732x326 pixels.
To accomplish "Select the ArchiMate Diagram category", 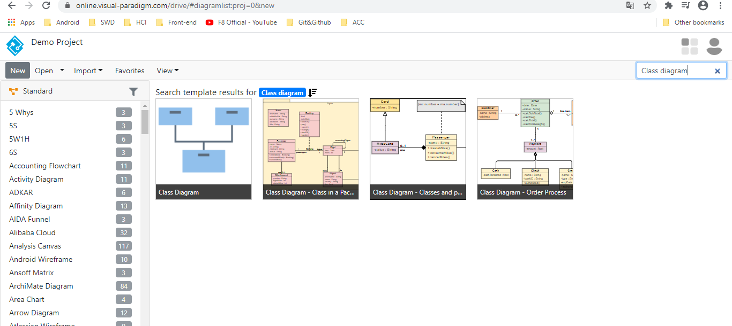I will (x=41, y=286).
